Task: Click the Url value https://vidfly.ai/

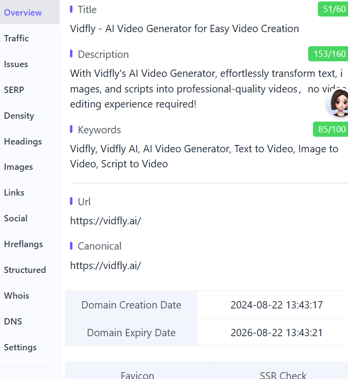Action: coord(105,221)
